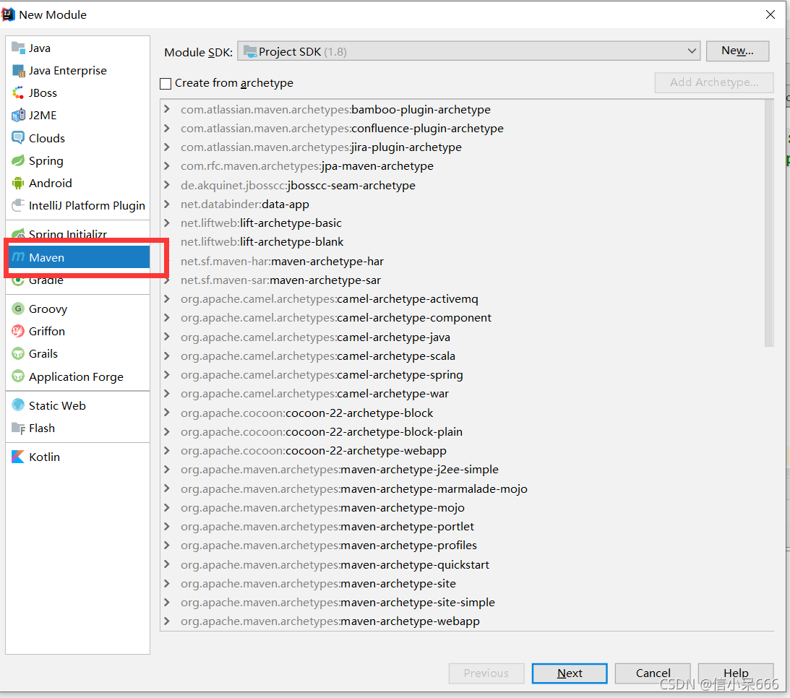Click the Java folder icon in the sidebar

(18, 48)
